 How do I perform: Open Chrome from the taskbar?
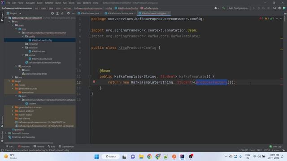point(149,157)
